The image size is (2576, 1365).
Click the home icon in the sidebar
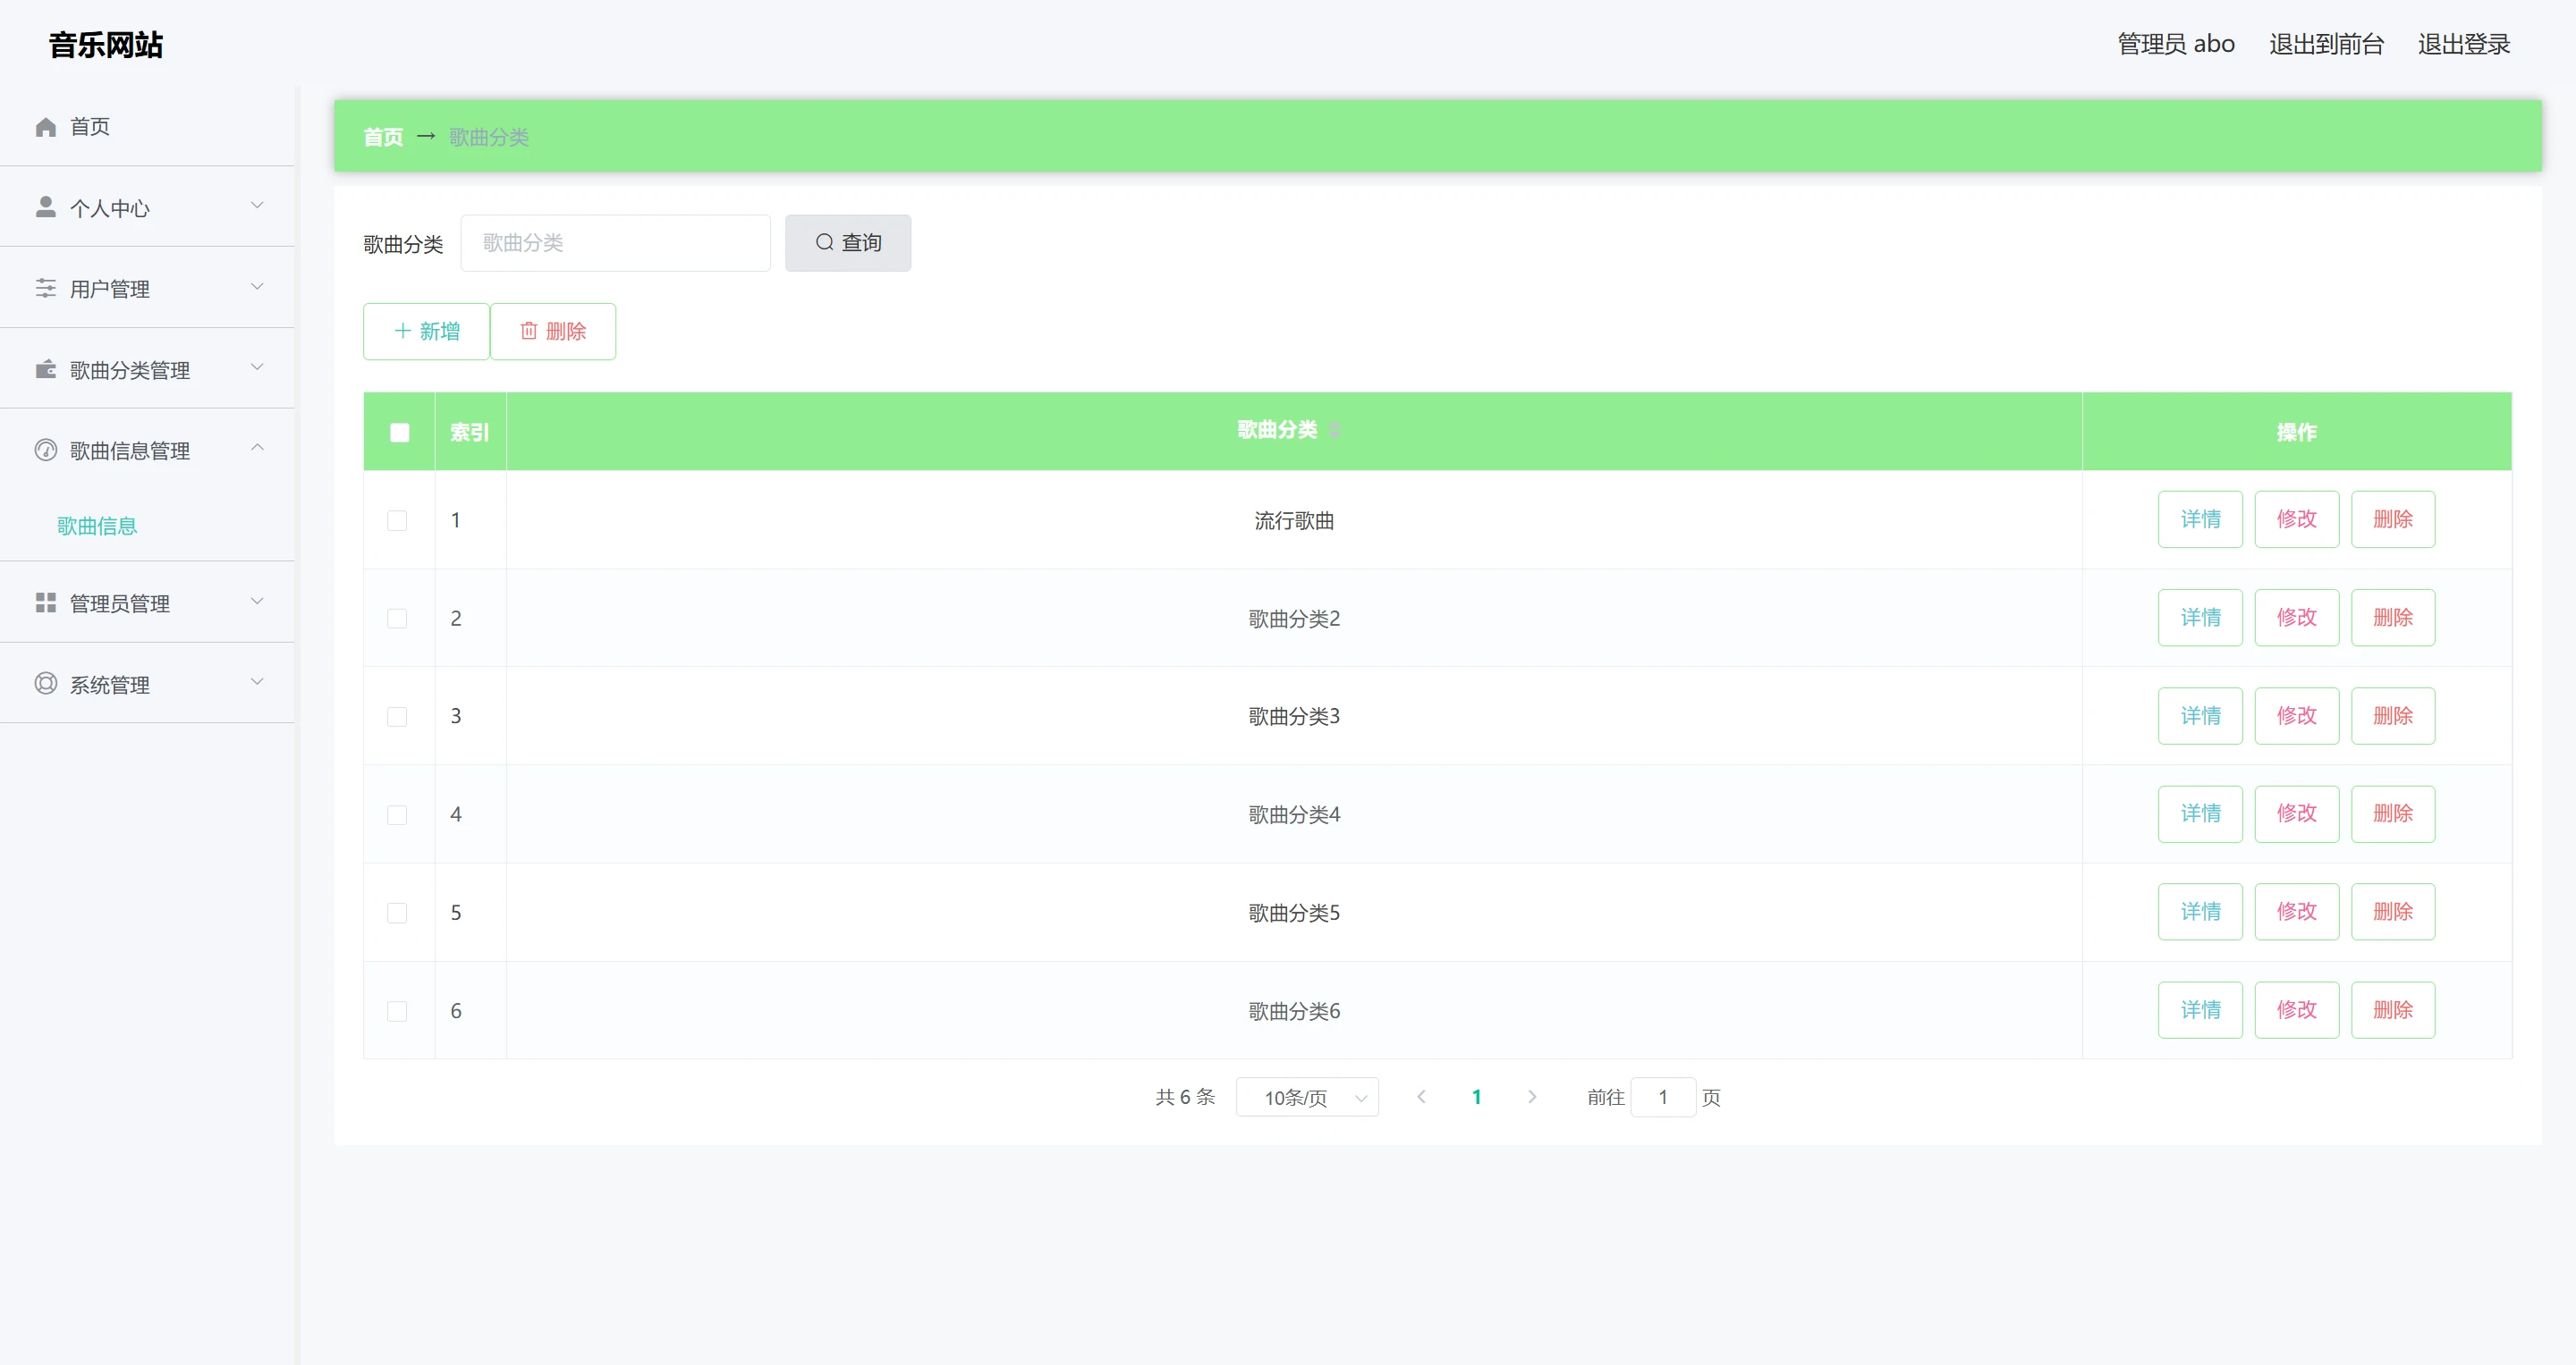click(46, 127)
